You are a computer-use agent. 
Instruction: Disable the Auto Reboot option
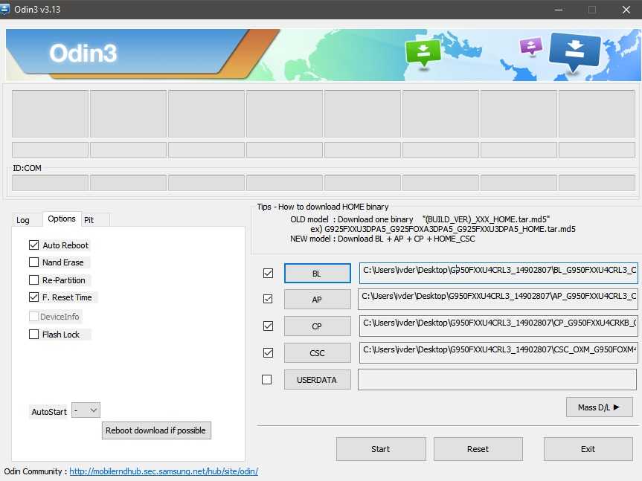33,245
